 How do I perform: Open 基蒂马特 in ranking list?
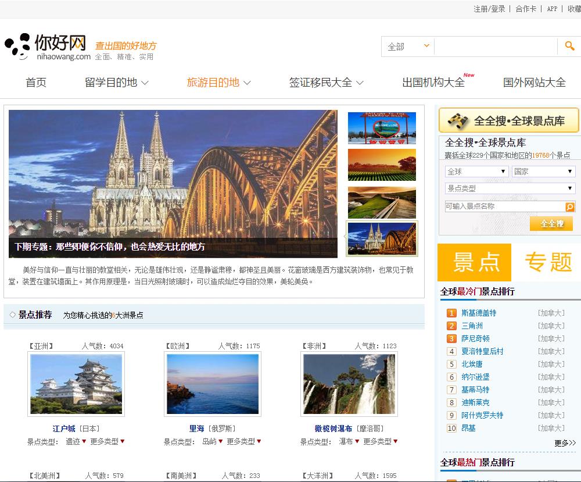pos(475,390)
